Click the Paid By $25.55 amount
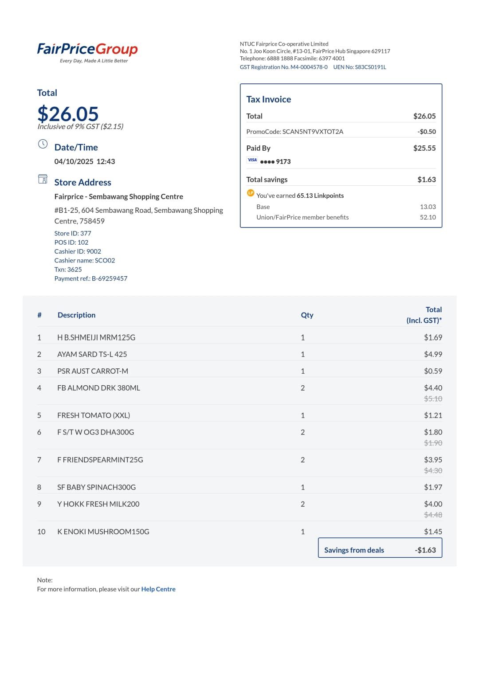 424,148
